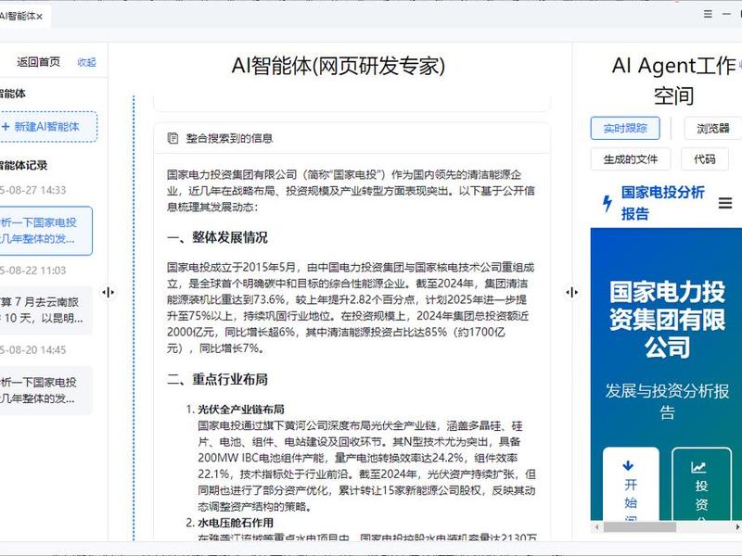Collapse sidebar with 收起 link
742x556 pixels.
click(x=86, y=62)
